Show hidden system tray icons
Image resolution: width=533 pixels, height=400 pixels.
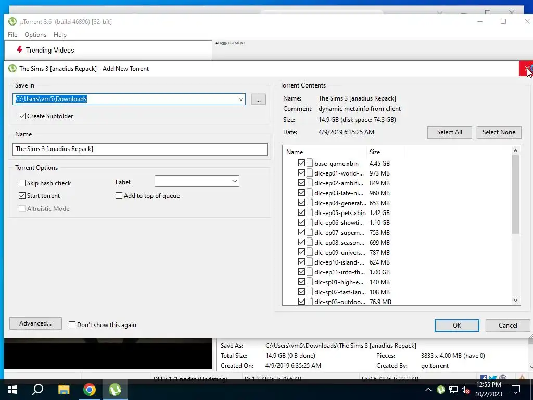(x=428, y=390)
